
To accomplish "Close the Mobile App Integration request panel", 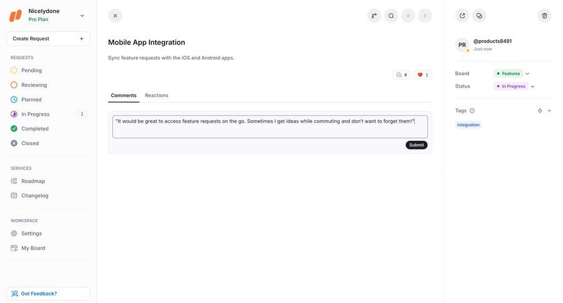I will [x=115, y=16].
